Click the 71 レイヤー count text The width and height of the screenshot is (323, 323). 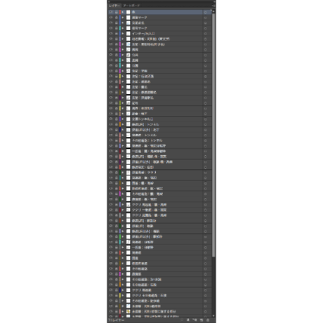click(x=116, y=320)
